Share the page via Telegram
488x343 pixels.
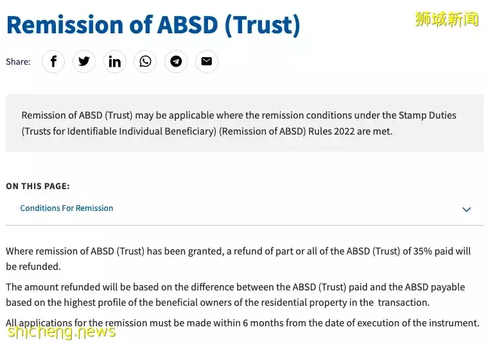pos(176,62)
